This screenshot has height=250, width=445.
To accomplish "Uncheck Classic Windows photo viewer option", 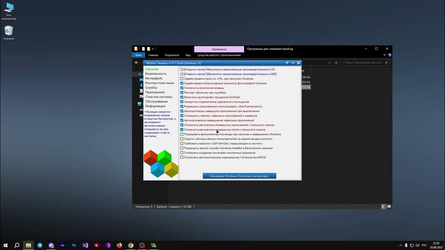I will [182, 83].
